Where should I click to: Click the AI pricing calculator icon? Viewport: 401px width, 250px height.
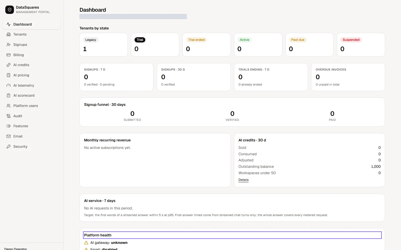[9, 75]
